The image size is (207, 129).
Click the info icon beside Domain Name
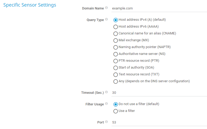106,8
